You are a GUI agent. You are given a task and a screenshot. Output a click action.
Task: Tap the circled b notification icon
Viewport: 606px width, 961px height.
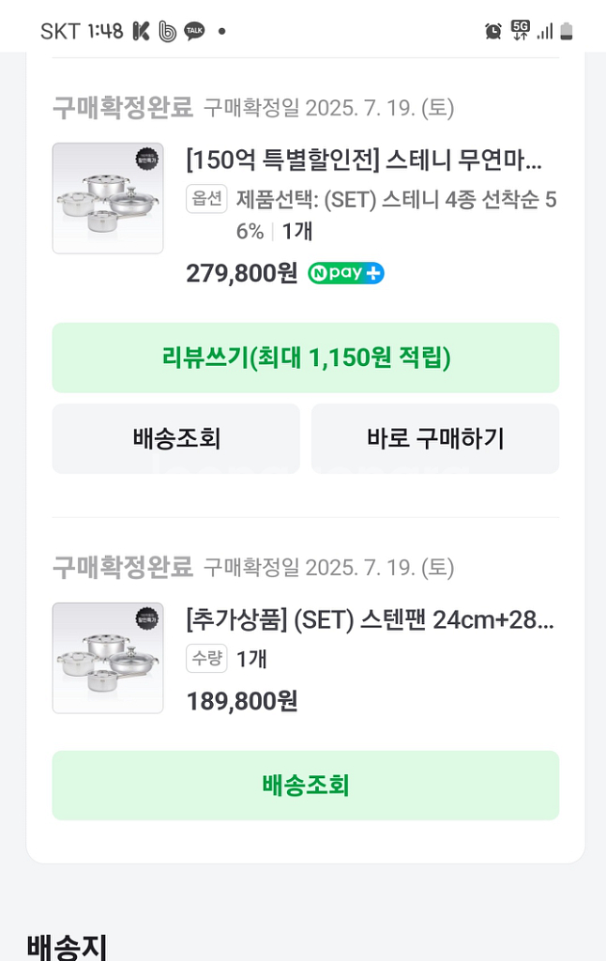(168, 31)
